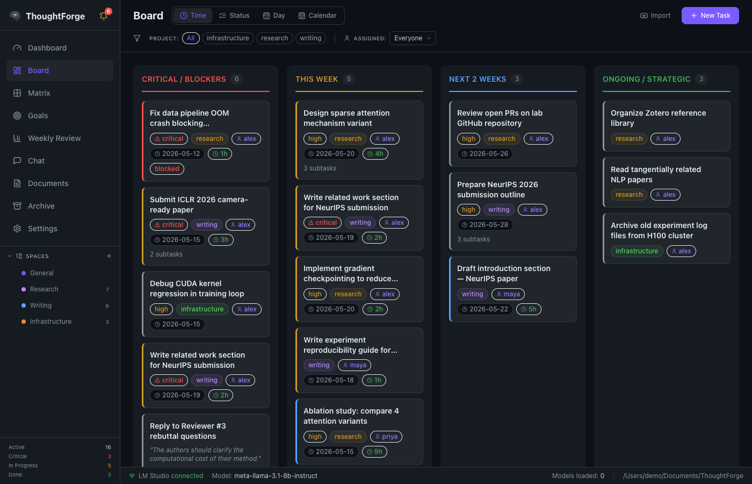Click the Critical / Blockers column header
The height and width of the screenshot is (484, 752).
(184, 79)
